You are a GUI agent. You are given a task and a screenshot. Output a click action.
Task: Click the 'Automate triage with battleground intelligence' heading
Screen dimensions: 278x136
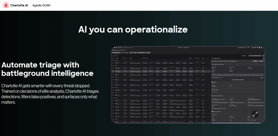47,69
